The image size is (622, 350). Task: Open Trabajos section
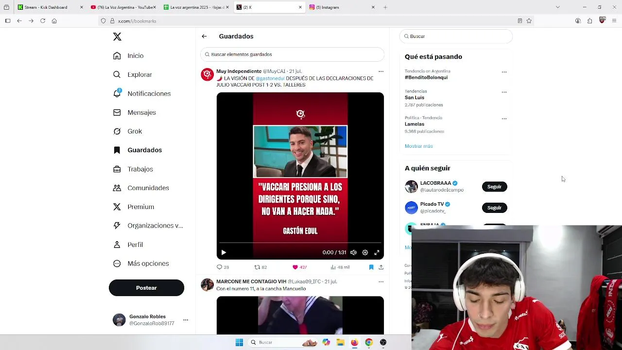pyautogui.click(x=133, y=169)
